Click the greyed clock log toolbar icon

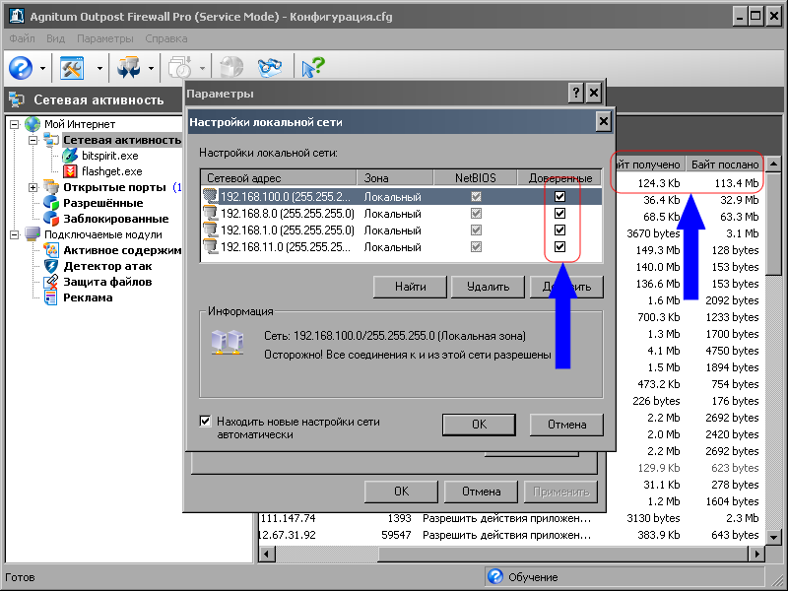click(180, 68)
